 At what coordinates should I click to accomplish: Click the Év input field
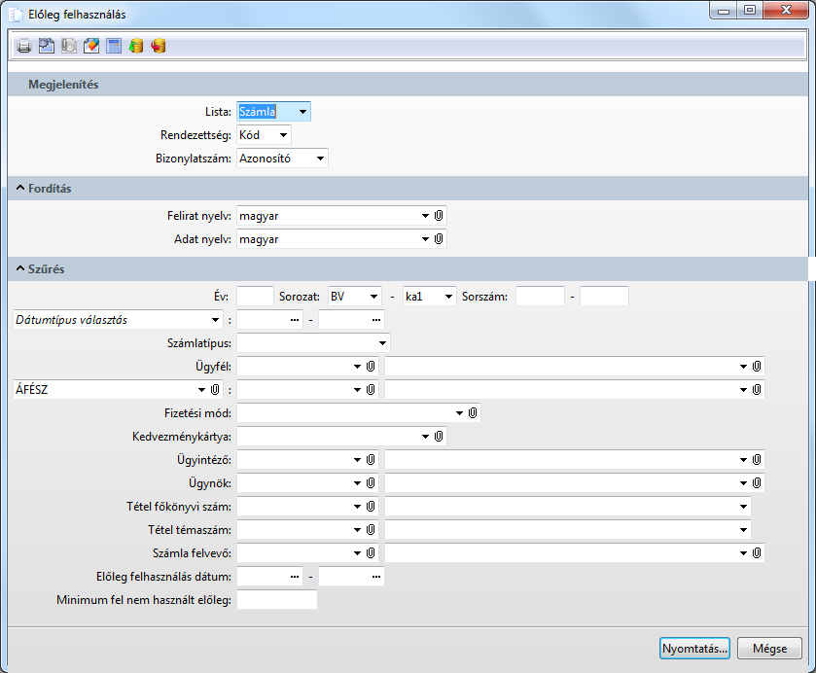click(x=255, y=297)
